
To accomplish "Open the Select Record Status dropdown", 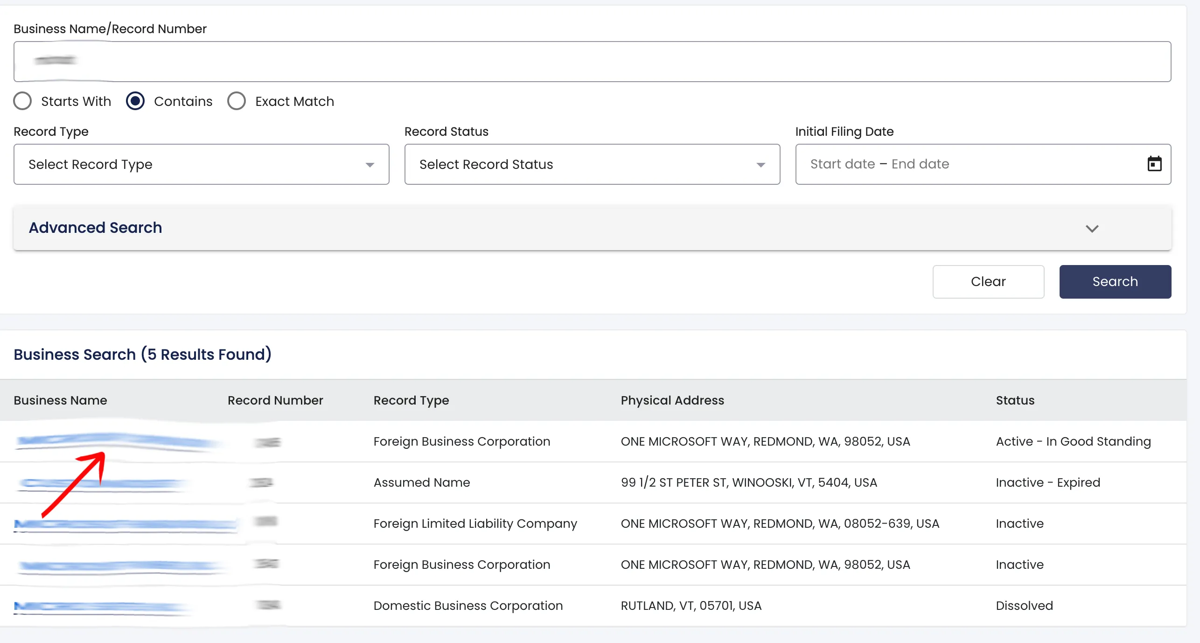I will (592, 164).
